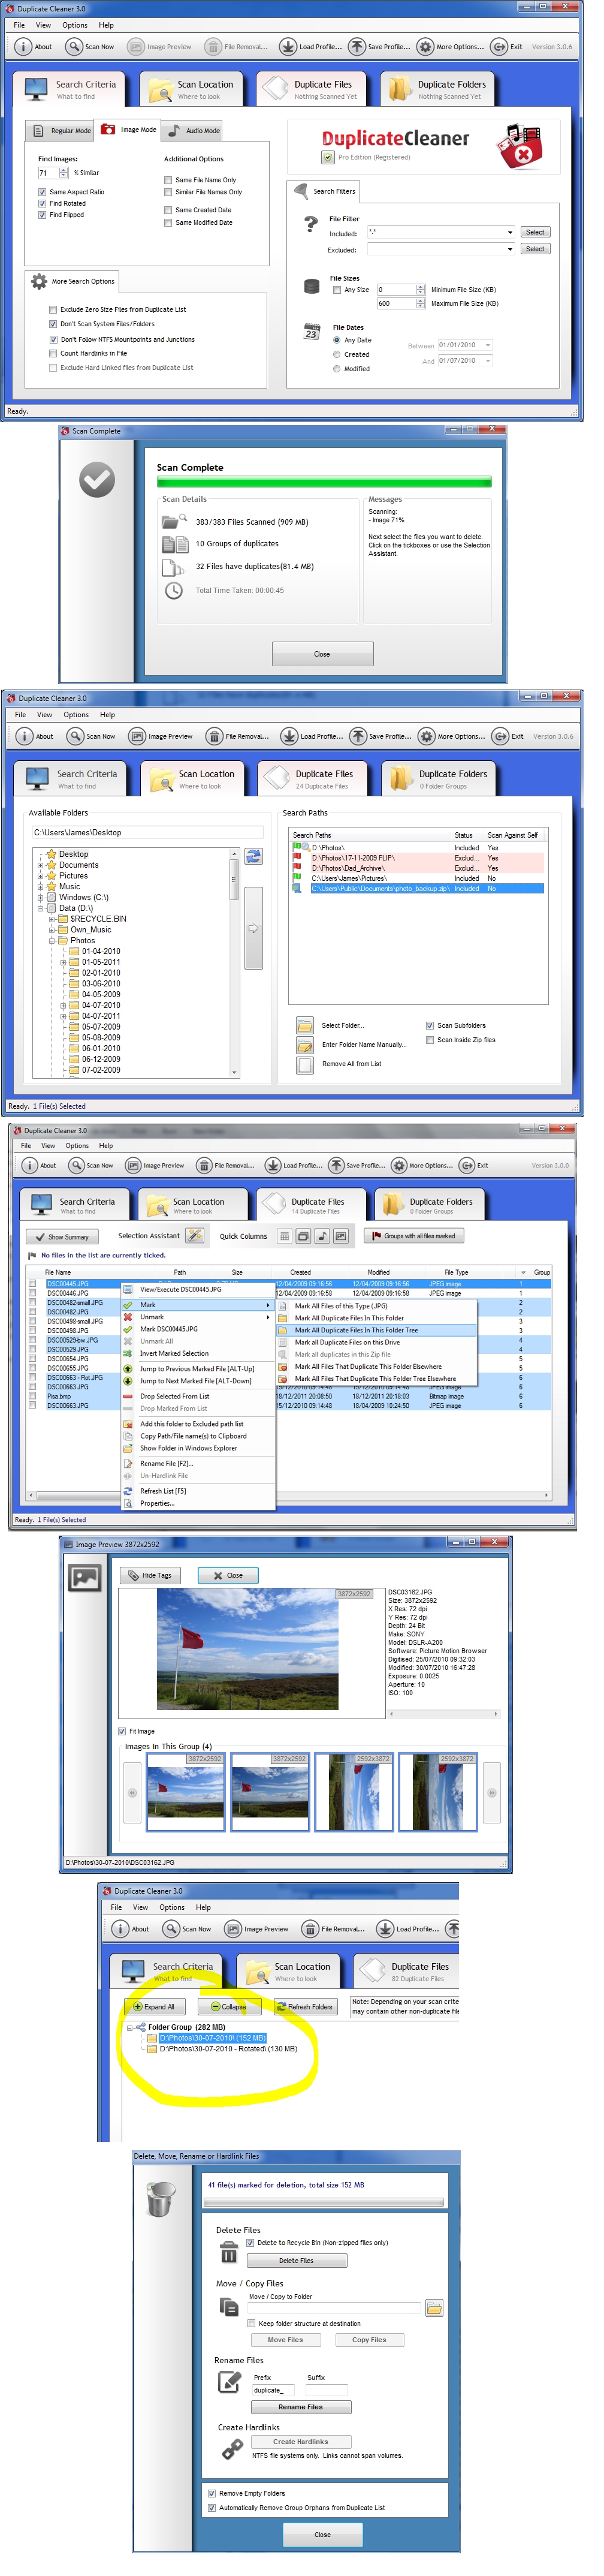Click the add-folder arrow button beside the folder tree
Image resolution: width=604 pixels, height=2576 pixels.
click(253, 929)
